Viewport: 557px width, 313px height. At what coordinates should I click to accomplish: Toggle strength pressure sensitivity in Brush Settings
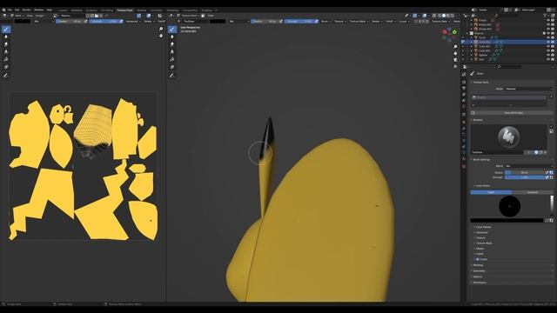click(x=547, y=177)
